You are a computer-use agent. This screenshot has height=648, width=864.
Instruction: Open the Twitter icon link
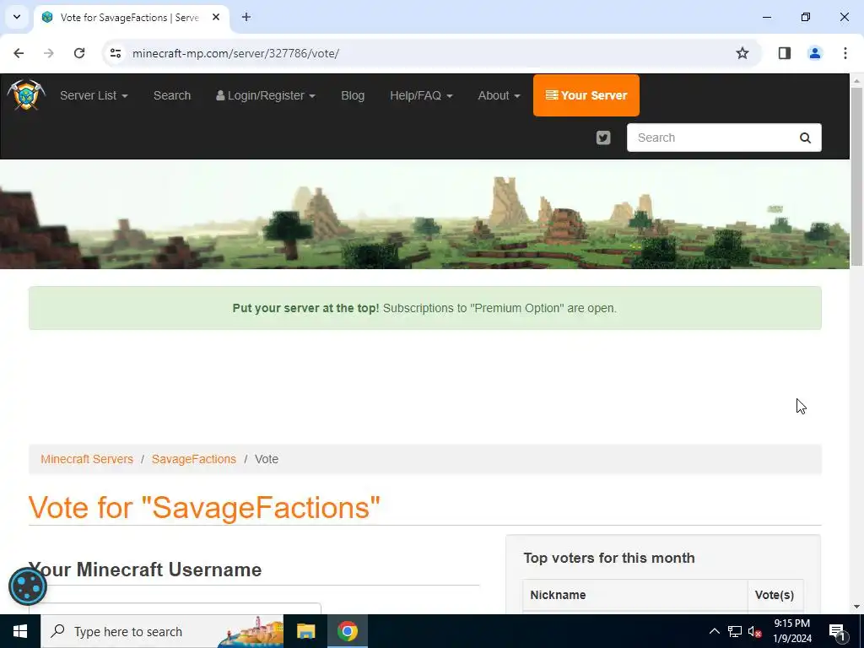click(603, 138)
